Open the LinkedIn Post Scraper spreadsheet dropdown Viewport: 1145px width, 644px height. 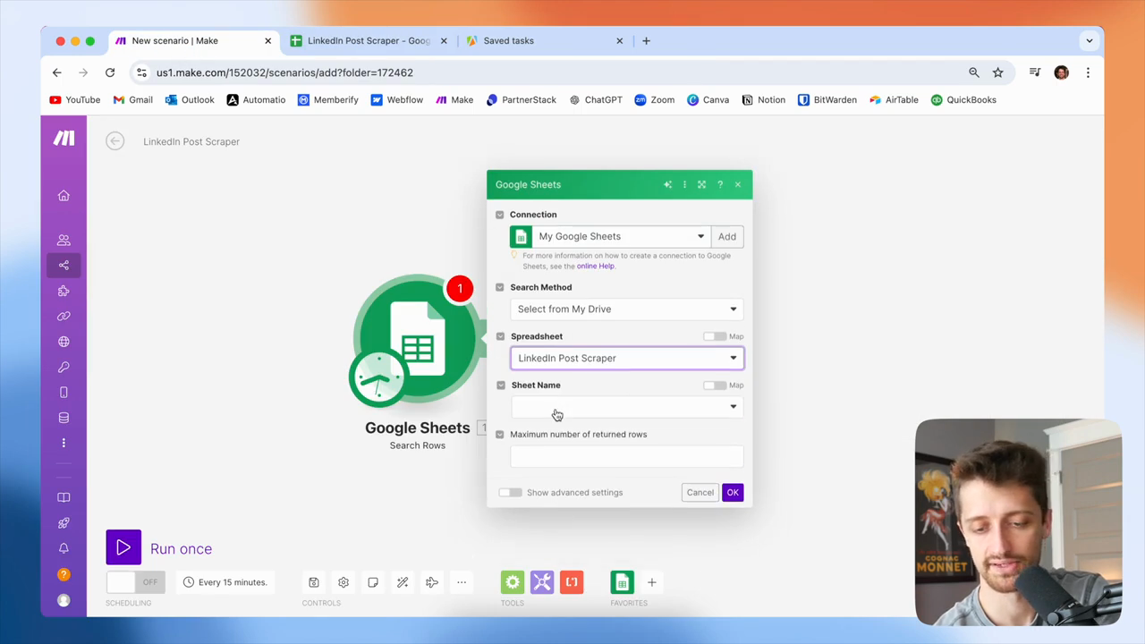pyautogui.click(x=626, y=358)
